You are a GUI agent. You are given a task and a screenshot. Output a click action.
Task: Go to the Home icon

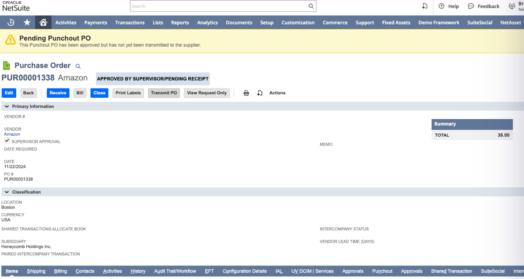tap(43, 22)
